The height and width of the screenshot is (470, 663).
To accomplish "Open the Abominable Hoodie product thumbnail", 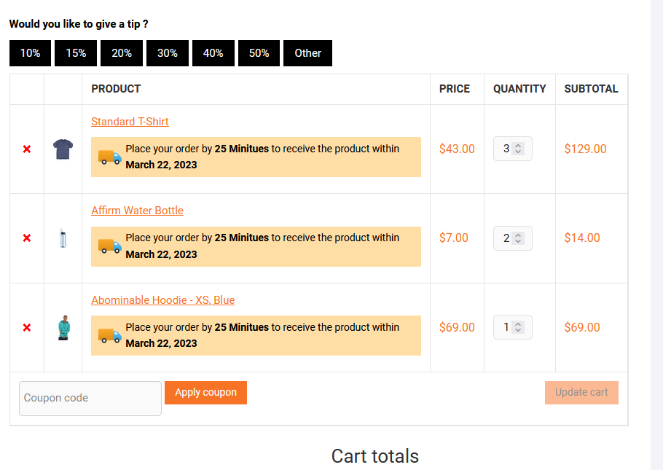I will pos(63,327).
